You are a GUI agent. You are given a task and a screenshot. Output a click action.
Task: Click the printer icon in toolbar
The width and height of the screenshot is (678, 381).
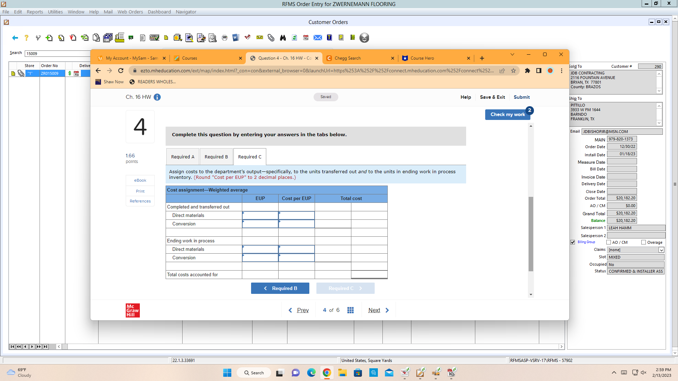coord(225,38)
